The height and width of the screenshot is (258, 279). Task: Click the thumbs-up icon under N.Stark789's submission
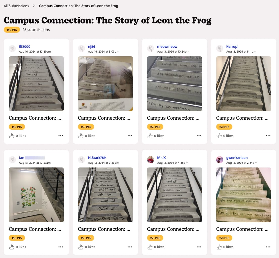click(81, 247)
